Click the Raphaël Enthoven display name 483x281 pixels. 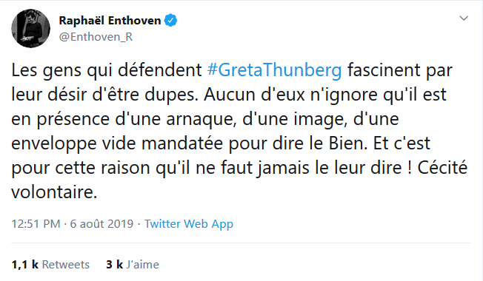point(110,21)
